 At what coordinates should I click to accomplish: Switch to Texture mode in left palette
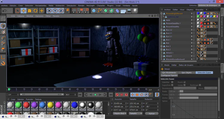tap(3, 32)
